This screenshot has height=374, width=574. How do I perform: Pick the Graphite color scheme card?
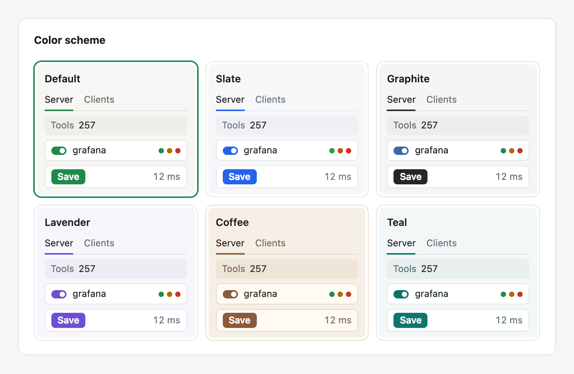[x=458, y=129]
